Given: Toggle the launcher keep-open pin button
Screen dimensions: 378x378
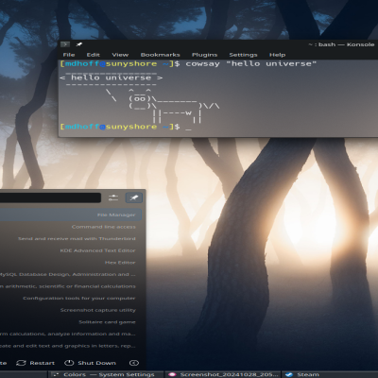Looking at the screenshot, I should pyautogui.click(x=134, y=198).
